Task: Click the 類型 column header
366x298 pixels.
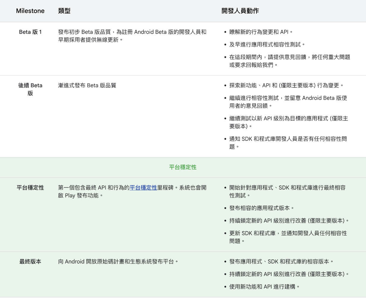Action: (64, 11)
